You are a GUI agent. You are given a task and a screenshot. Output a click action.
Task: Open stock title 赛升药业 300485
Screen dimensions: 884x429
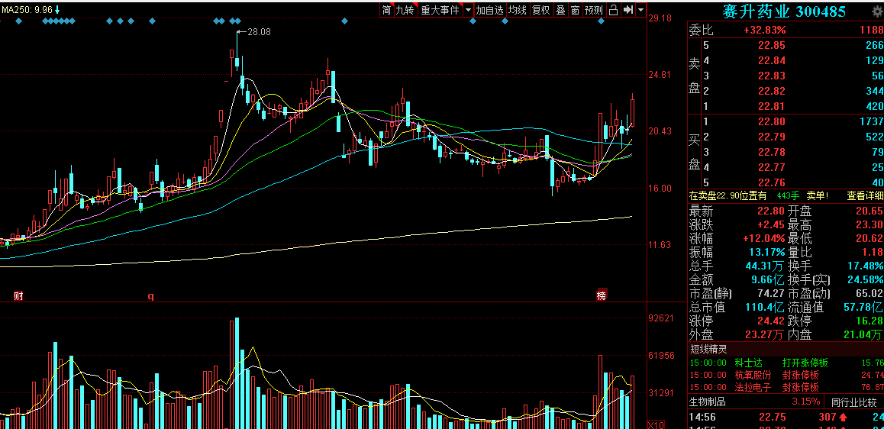[784, 11]
